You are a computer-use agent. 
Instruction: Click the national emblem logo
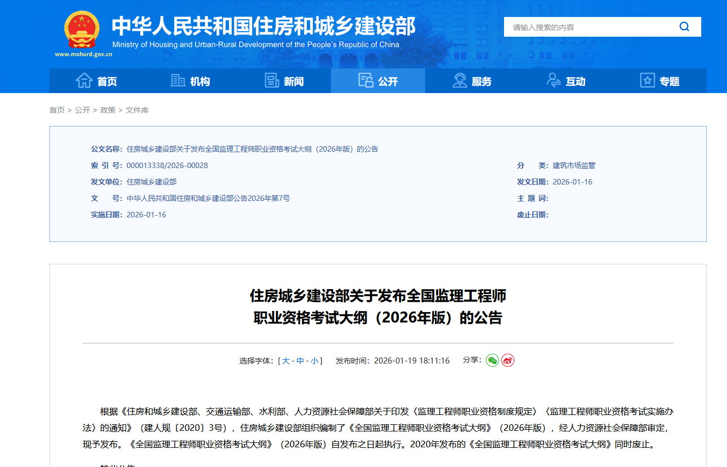pos(82,30)
